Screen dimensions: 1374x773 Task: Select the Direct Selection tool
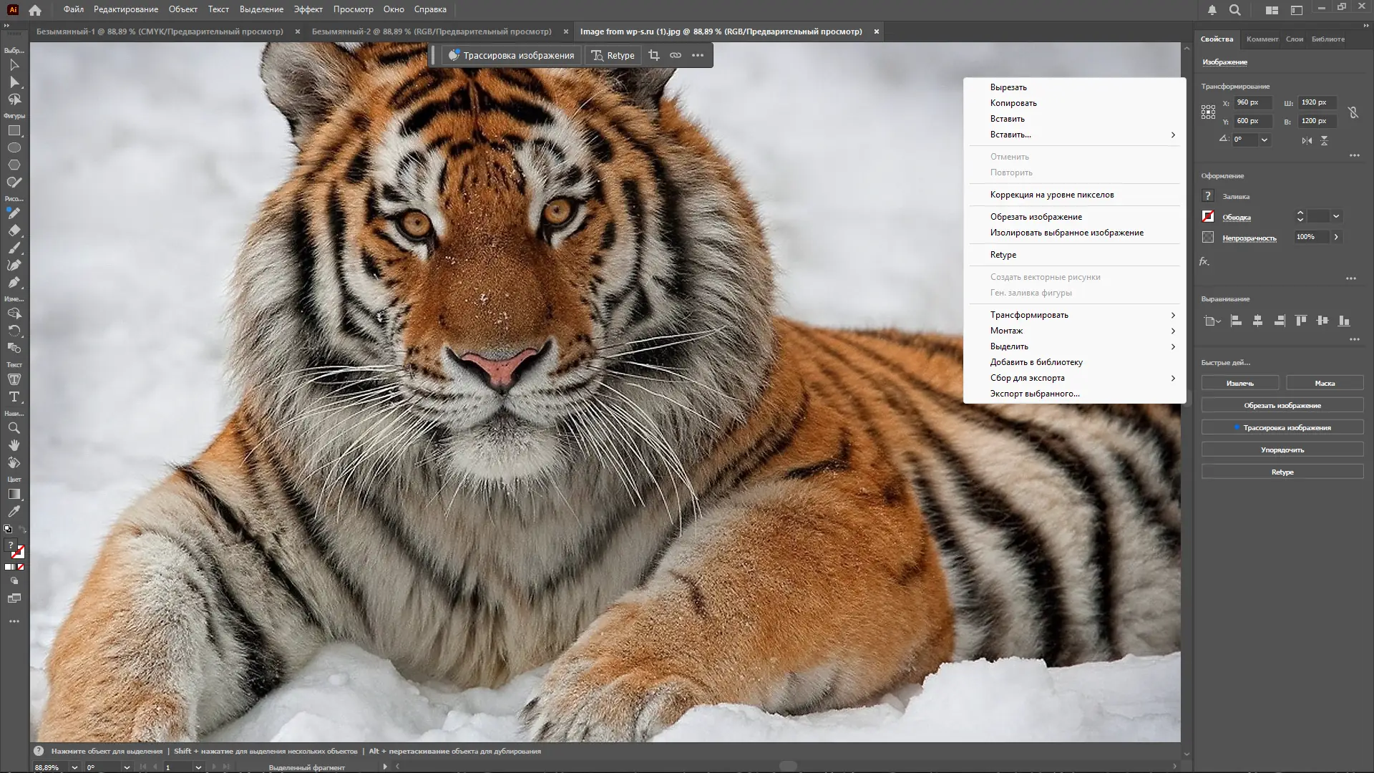pyautogui.click(x=14, y=82)
